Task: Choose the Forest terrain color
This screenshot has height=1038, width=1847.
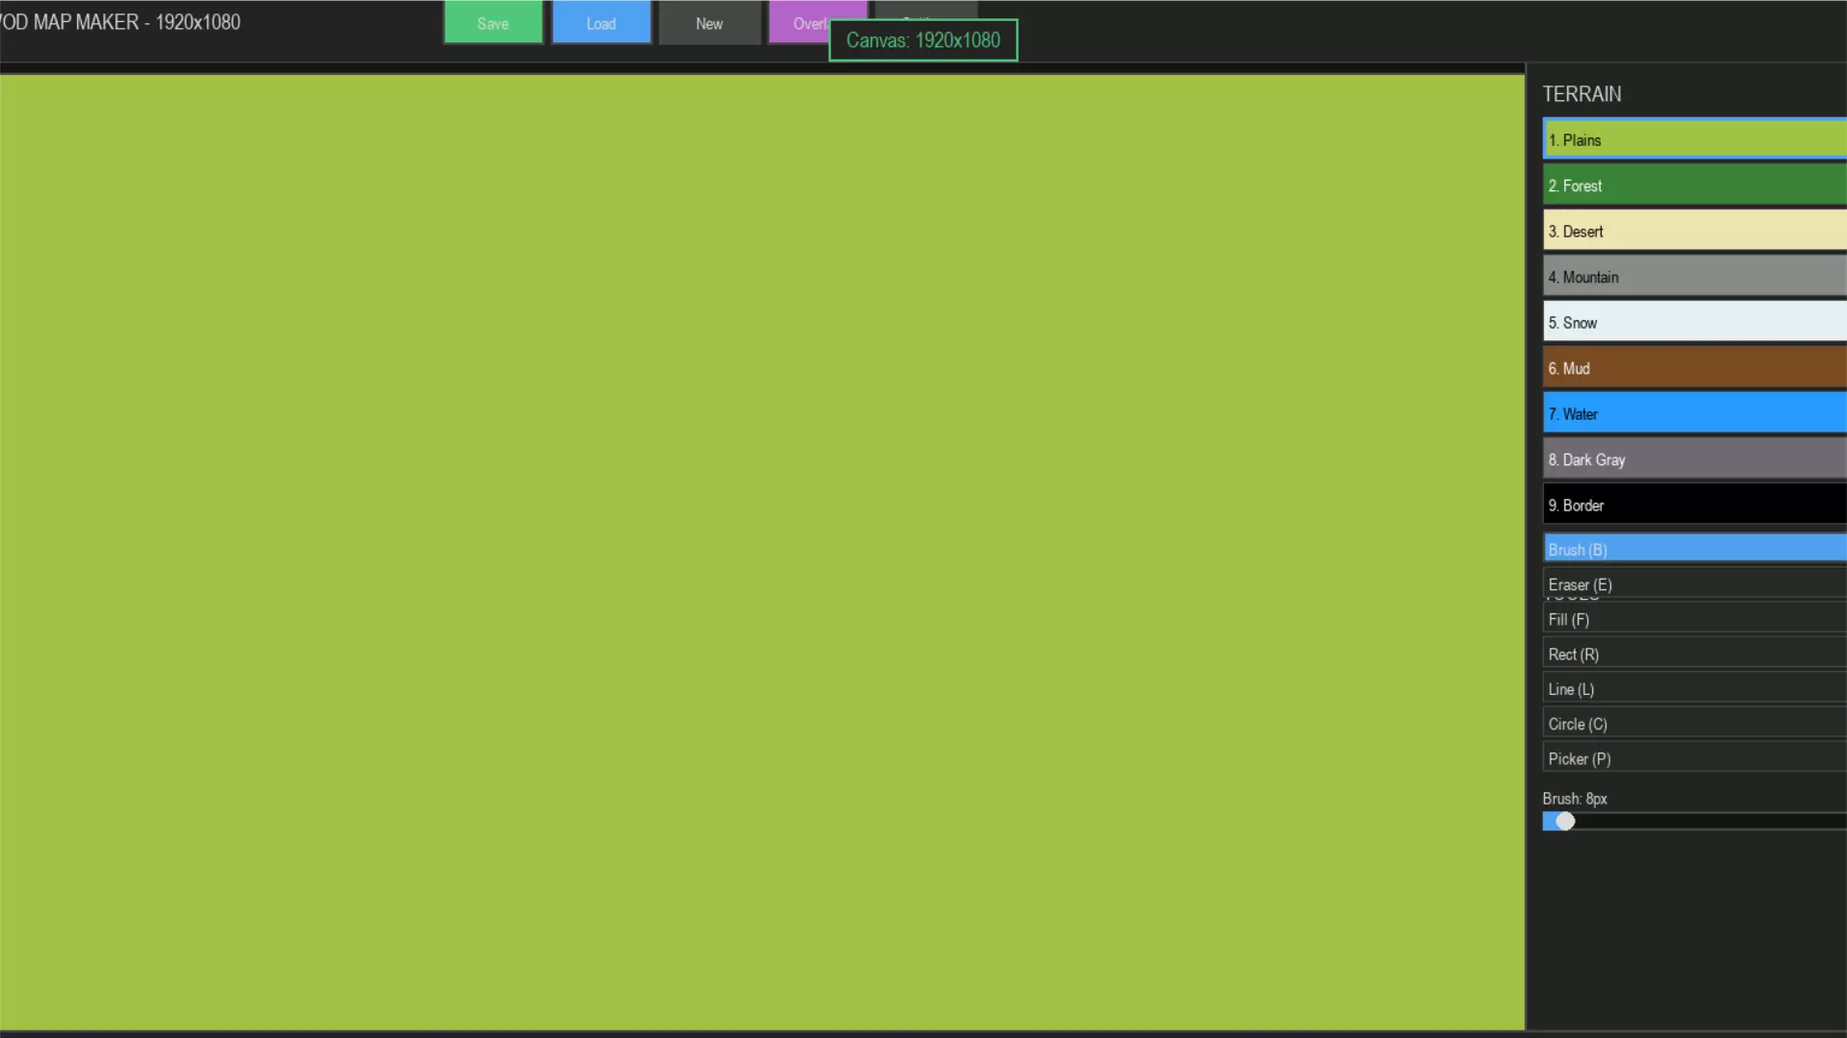Action: pos(1693,185)
